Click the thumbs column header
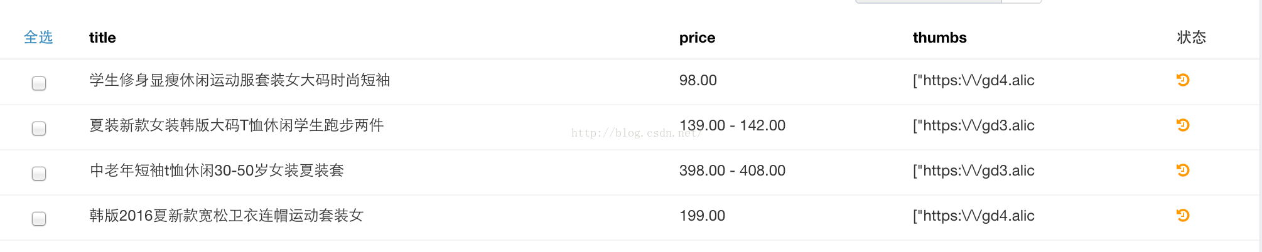The height and width of the screenshot is (252, 1262). (939, 38)
